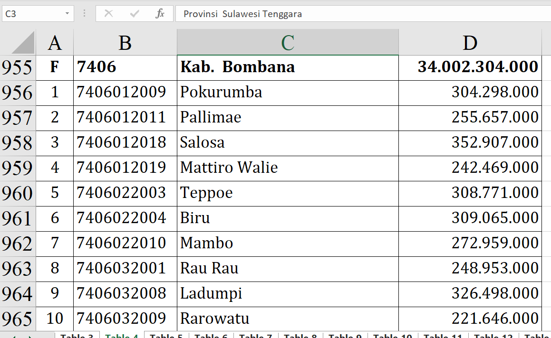551x338 pixels.
Task: Go to the Table 3 sheet tab
Action: point(77,336)
